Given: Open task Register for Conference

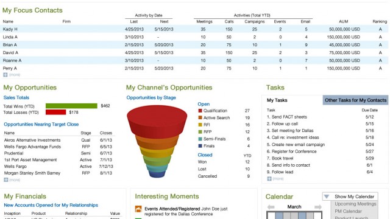Looking at the screenshot, I should pos(291,151).
